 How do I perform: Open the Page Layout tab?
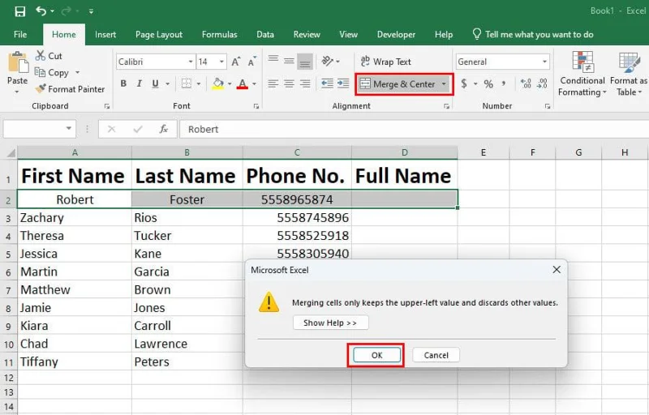coord(159,35)
